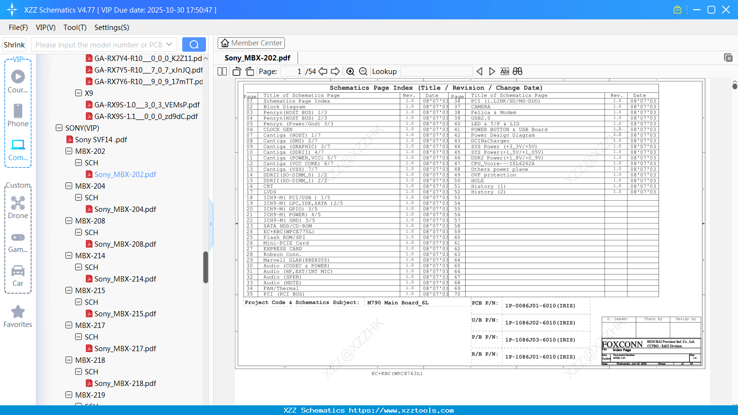Zoom out of the schematic
Viewport: 738px width, 415px height.
(x=363, y=72)
